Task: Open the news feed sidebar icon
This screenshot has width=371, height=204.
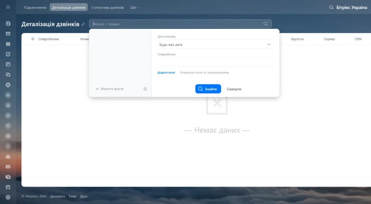Action: [x=8, y=24]
